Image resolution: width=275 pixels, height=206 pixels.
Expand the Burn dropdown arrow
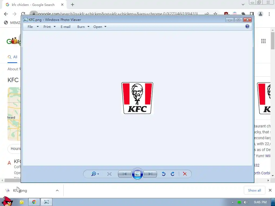coord(88,27)
